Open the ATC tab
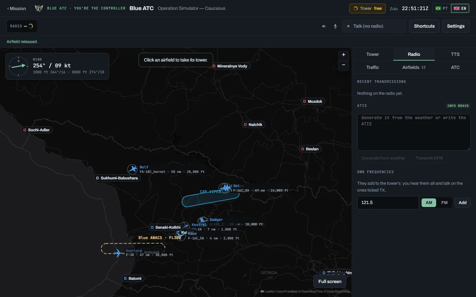 [455, 67]
